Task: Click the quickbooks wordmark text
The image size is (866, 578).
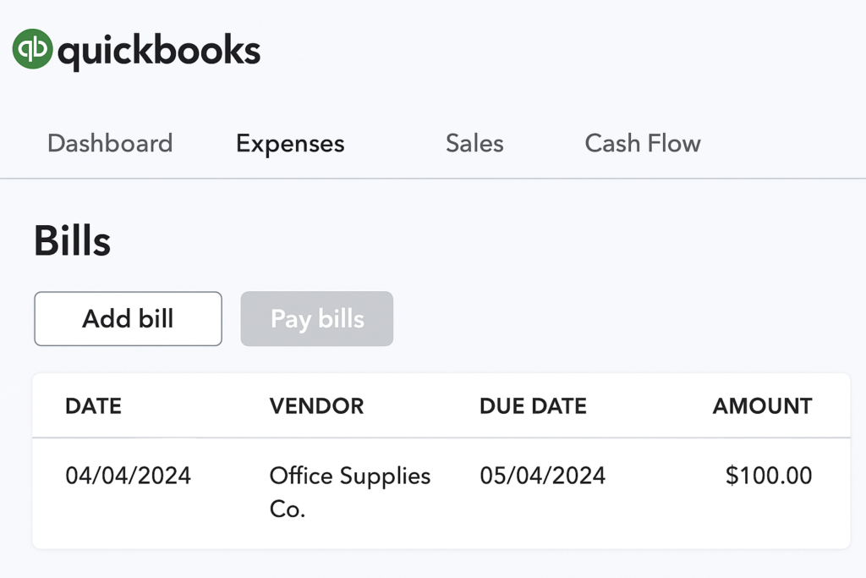Action: pyautogui.click(x=159, y=50)
